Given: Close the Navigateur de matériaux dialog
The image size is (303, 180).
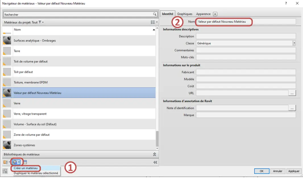Looking at the screenshot, I should click(297, 3).
